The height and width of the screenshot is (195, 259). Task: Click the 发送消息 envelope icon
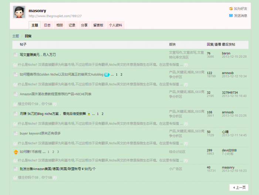pyautogui.click(x=231, y=16)
